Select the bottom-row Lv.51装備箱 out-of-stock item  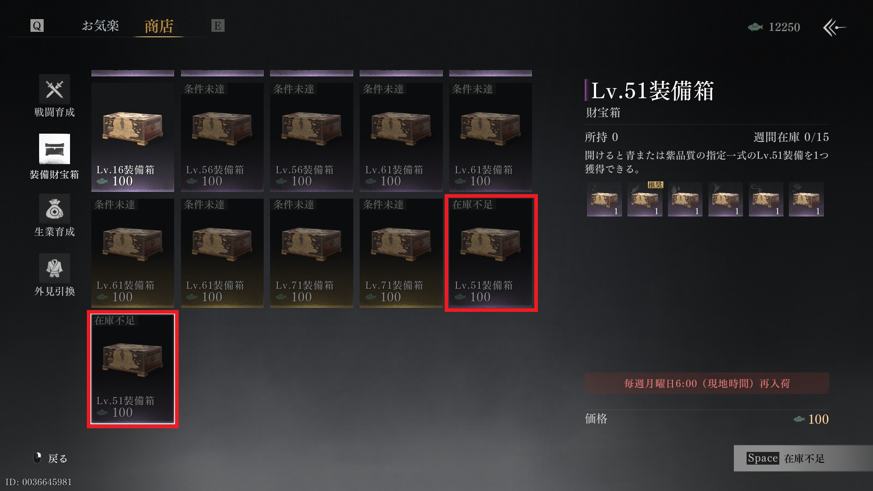coord(133,369)
